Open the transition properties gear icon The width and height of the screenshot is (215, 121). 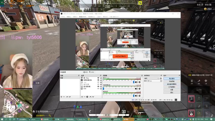[161, 79]
